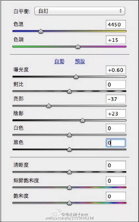Click the 色調 value field showing +15
Image resolution: width=139 pixels, height=222 pixels.
point(116,40)
